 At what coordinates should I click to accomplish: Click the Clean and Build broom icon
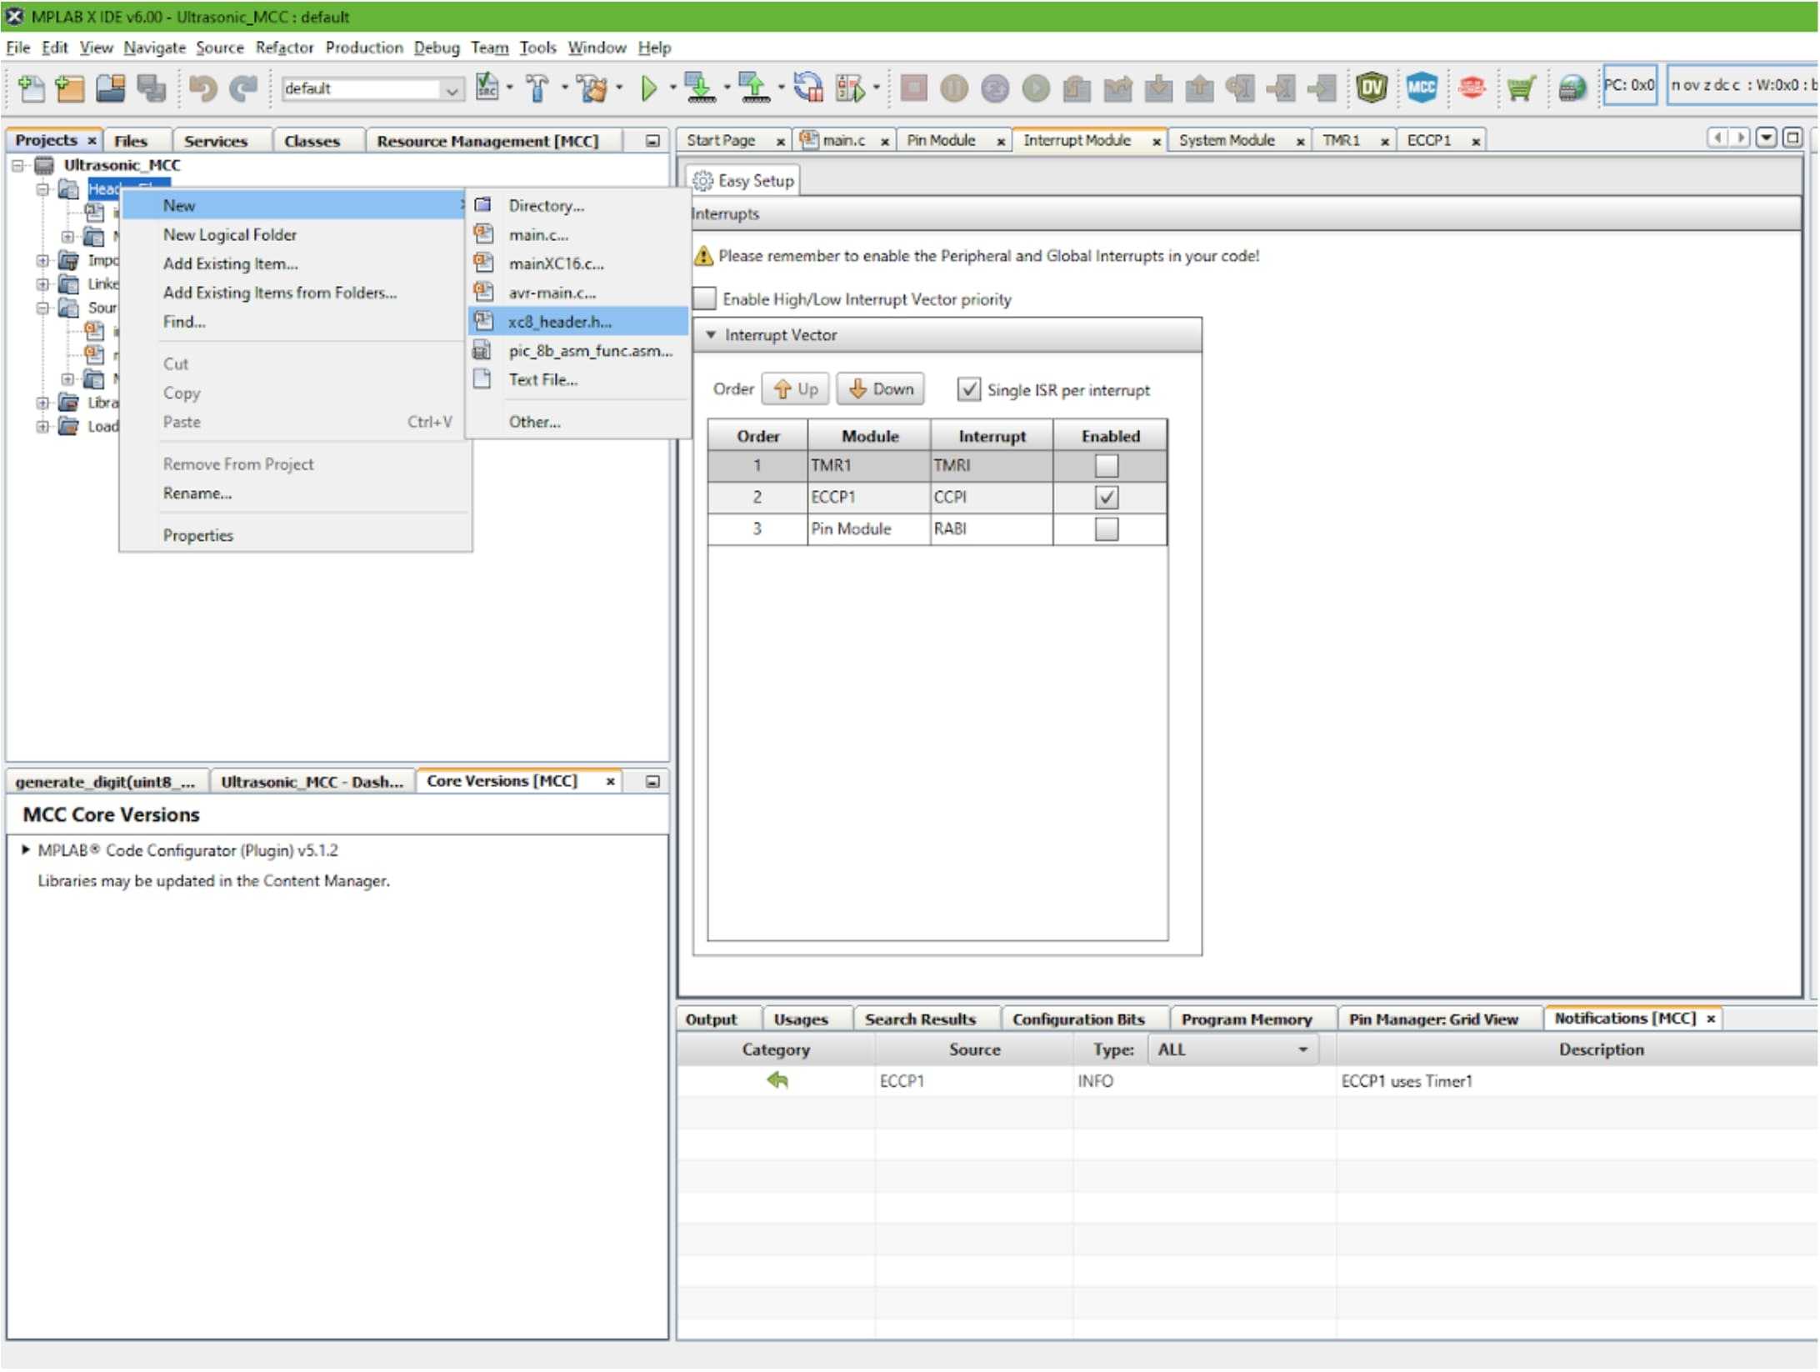tap(592, 87)
